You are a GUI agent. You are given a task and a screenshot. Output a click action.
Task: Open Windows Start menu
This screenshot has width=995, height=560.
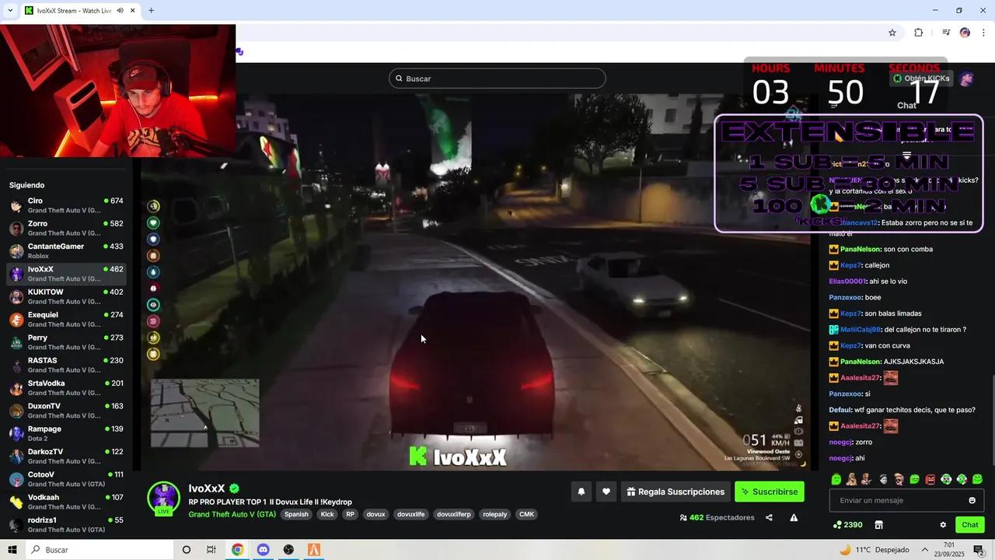12,550
